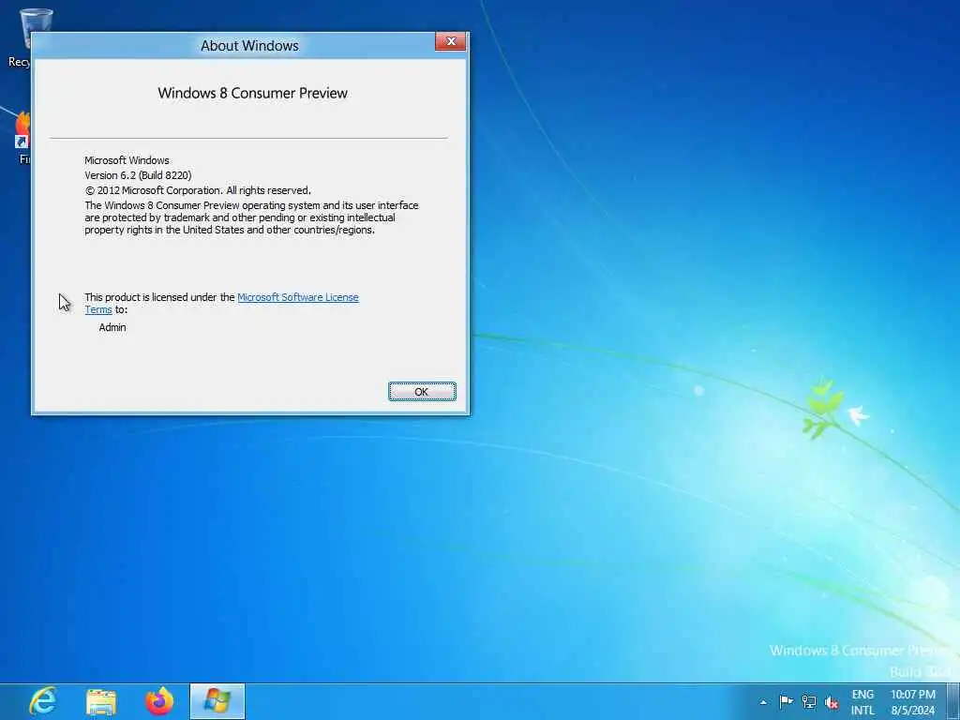The height and width of the screenshot is (720, 960).
Task: Open Action Center flag icon
Action: point(787,701)
